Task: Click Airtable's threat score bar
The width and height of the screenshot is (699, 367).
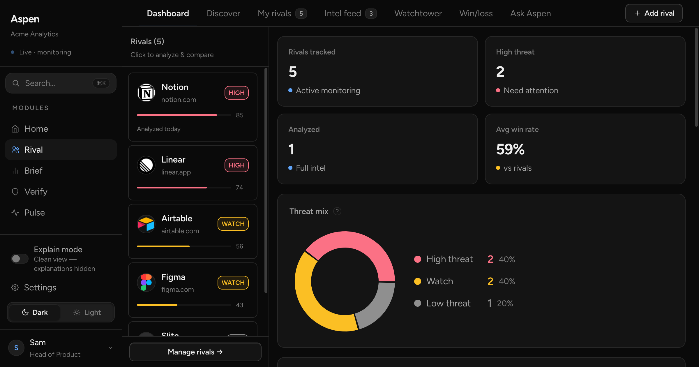Action: click(184, 246)
